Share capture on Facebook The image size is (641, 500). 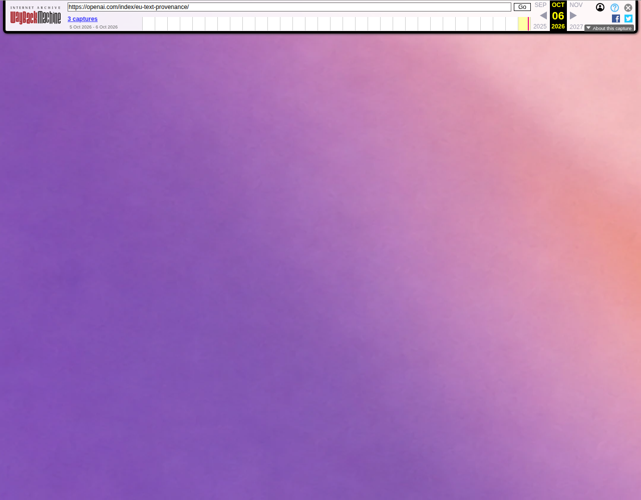tap(616, 18)
